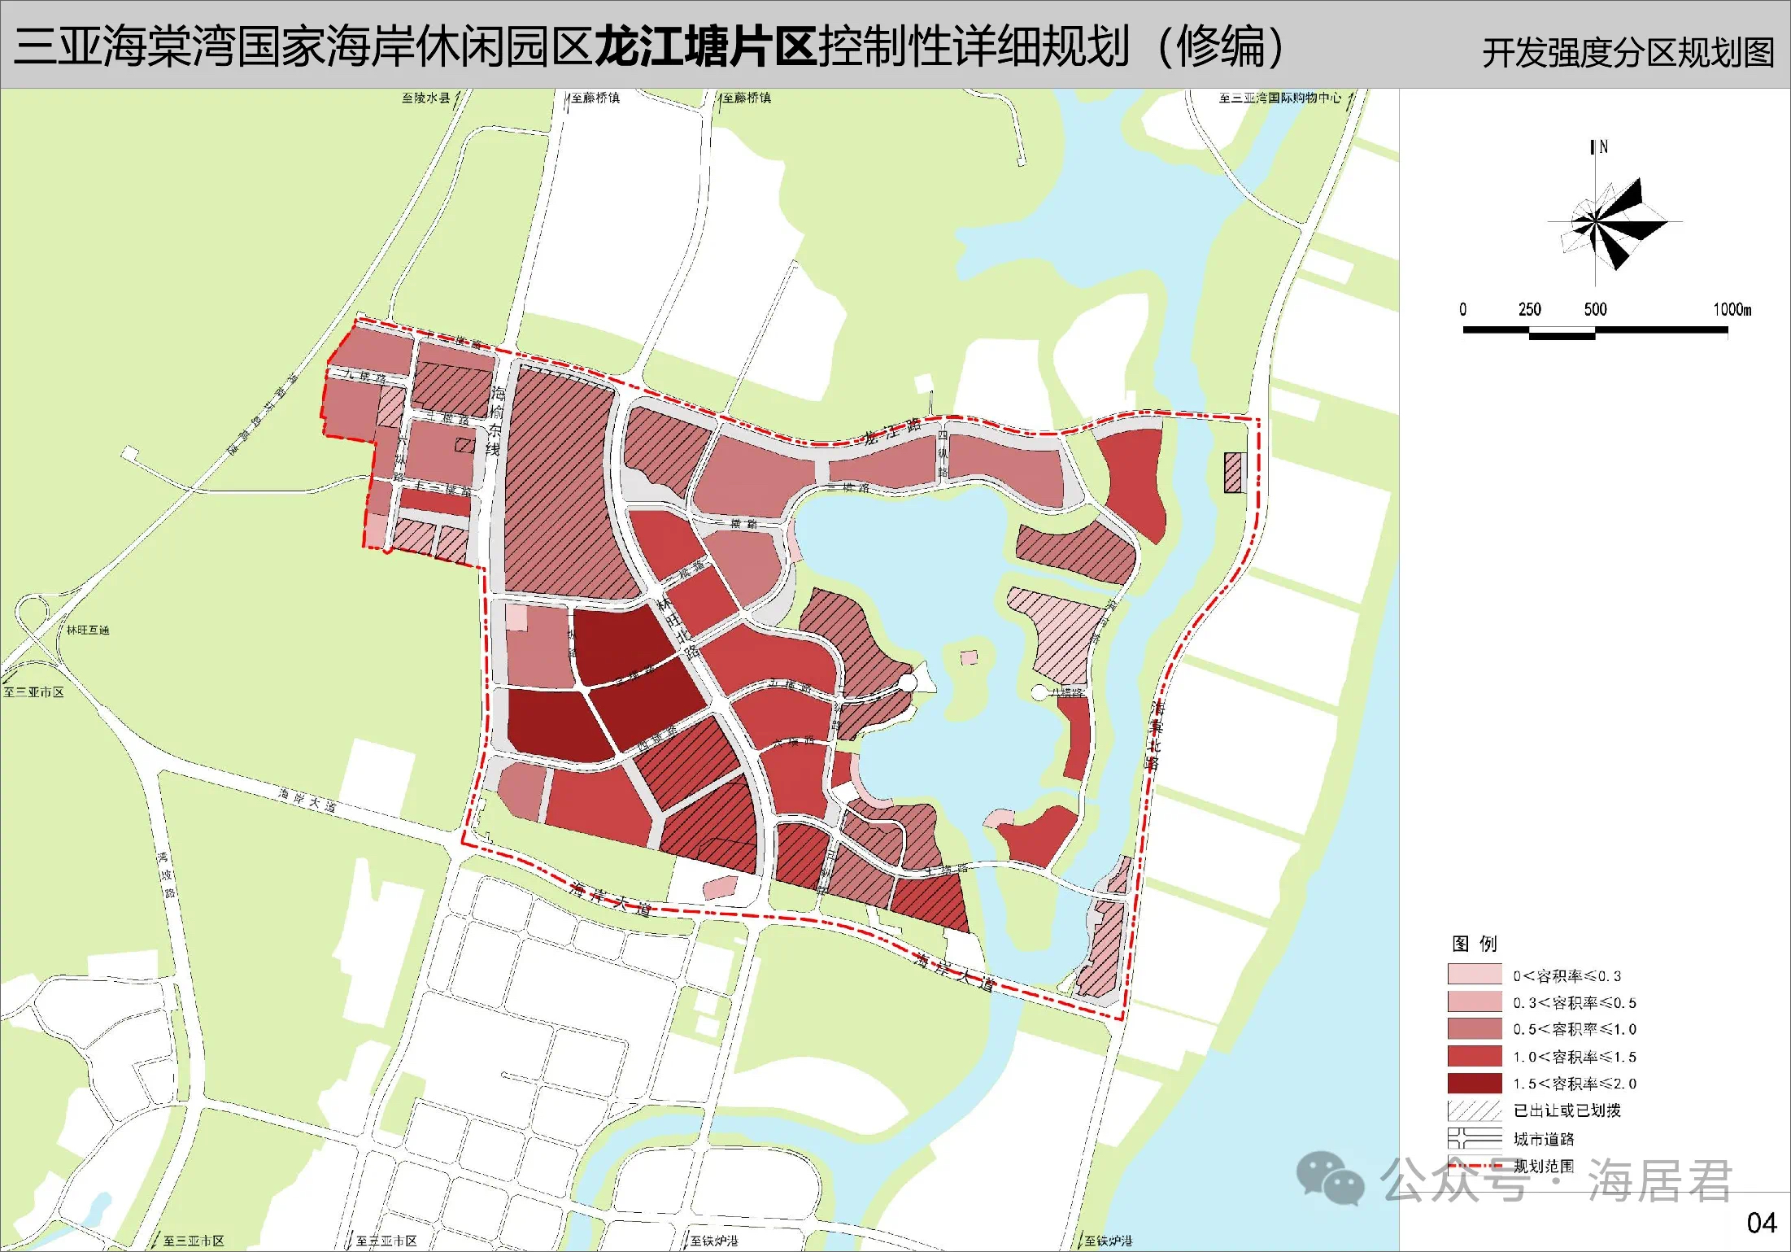Select the 0.3<容积率≤0.5 legend swatch
The image size is (1791, 1252).
[x=1474, y=1001]
